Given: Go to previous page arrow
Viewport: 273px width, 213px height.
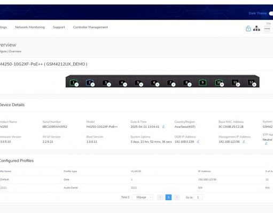Looking at the screenshot, I should point(160,197).
